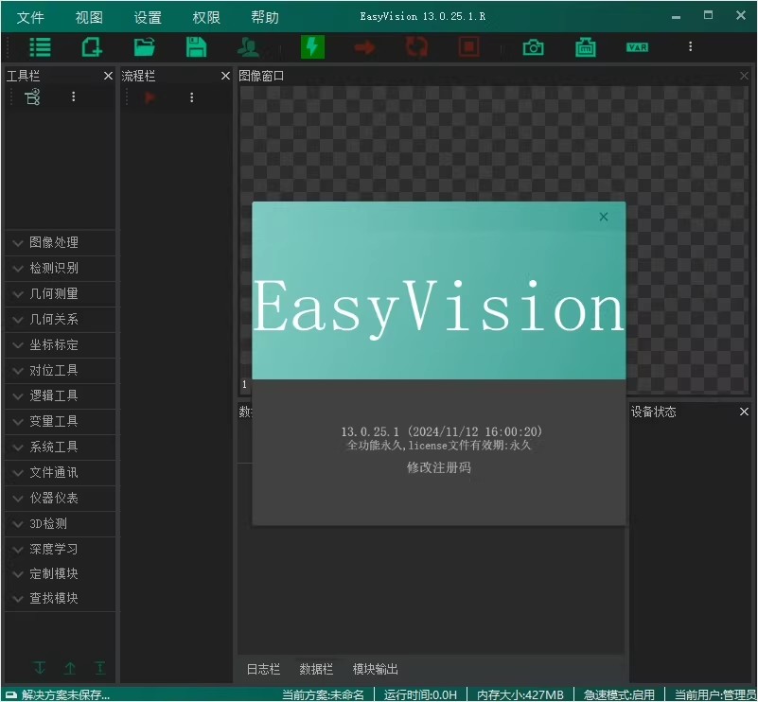Viewport: 758px width, 702px height.
Task: Click the tree tool icon in 工具栏
Action: tap(33, 97)
